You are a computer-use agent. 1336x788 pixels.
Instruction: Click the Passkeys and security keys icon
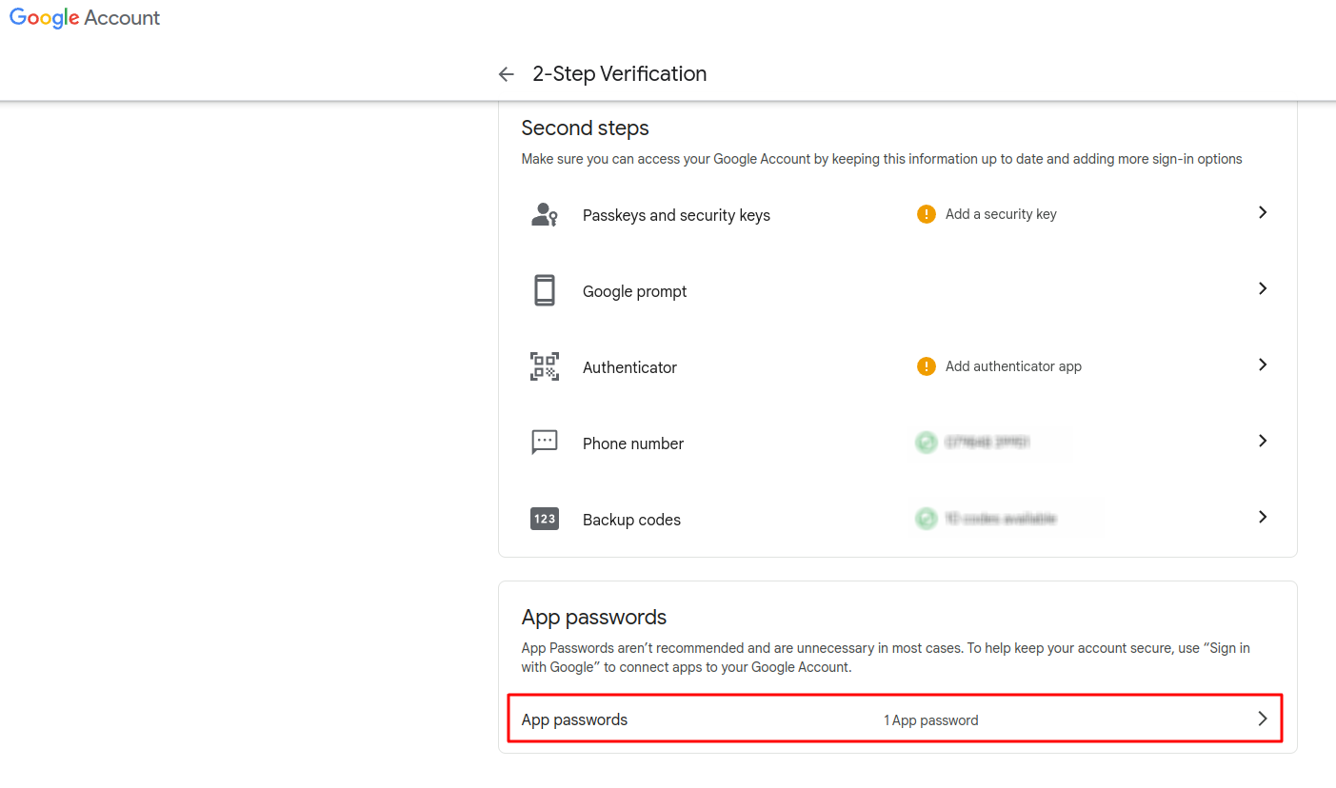click(544, 215)
